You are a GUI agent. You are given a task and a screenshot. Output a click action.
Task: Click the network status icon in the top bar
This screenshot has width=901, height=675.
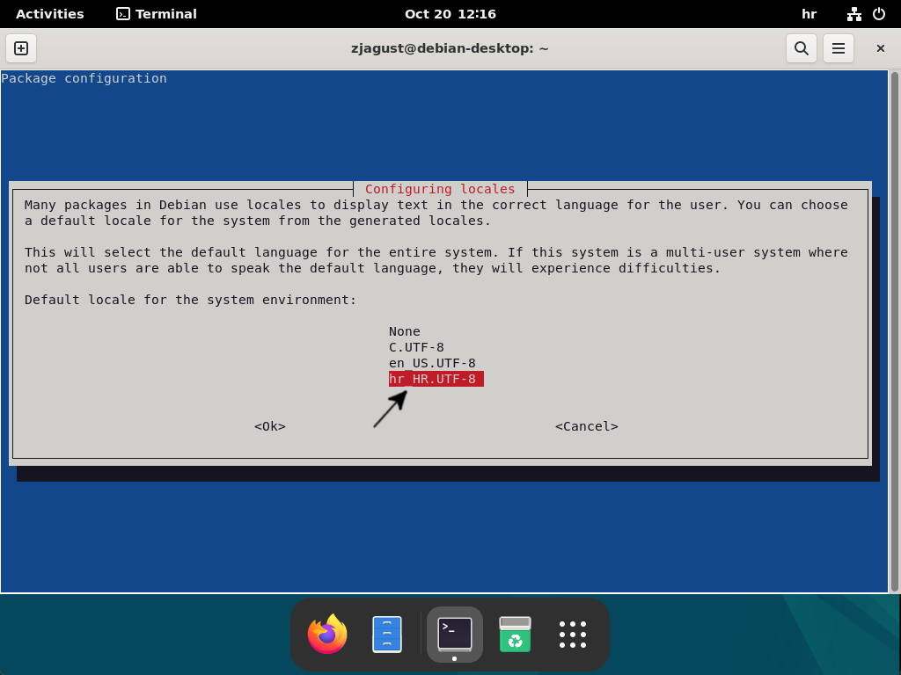click(854, 13)
